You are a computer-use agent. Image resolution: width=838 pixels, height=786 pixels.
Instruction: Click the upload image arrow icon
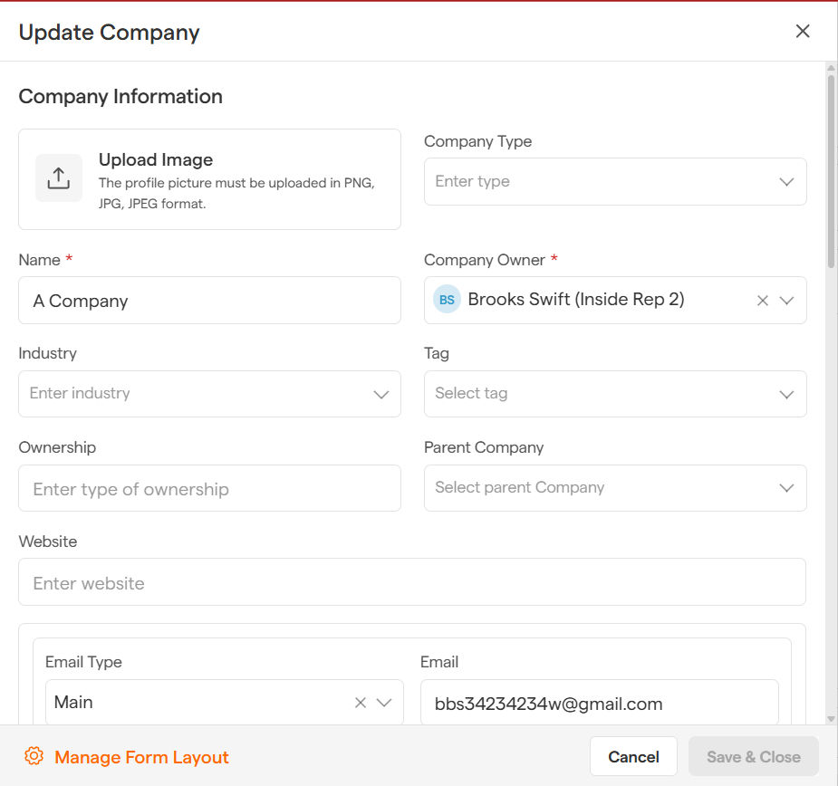(58, 177)
